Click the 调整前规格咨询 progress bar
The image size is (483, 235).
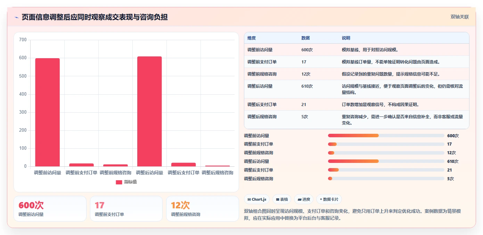386,153
